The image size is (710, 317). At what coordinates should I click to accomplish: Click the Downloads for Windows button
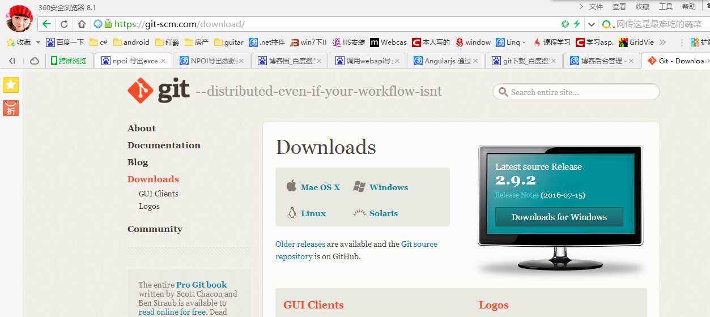click(559, 217)
